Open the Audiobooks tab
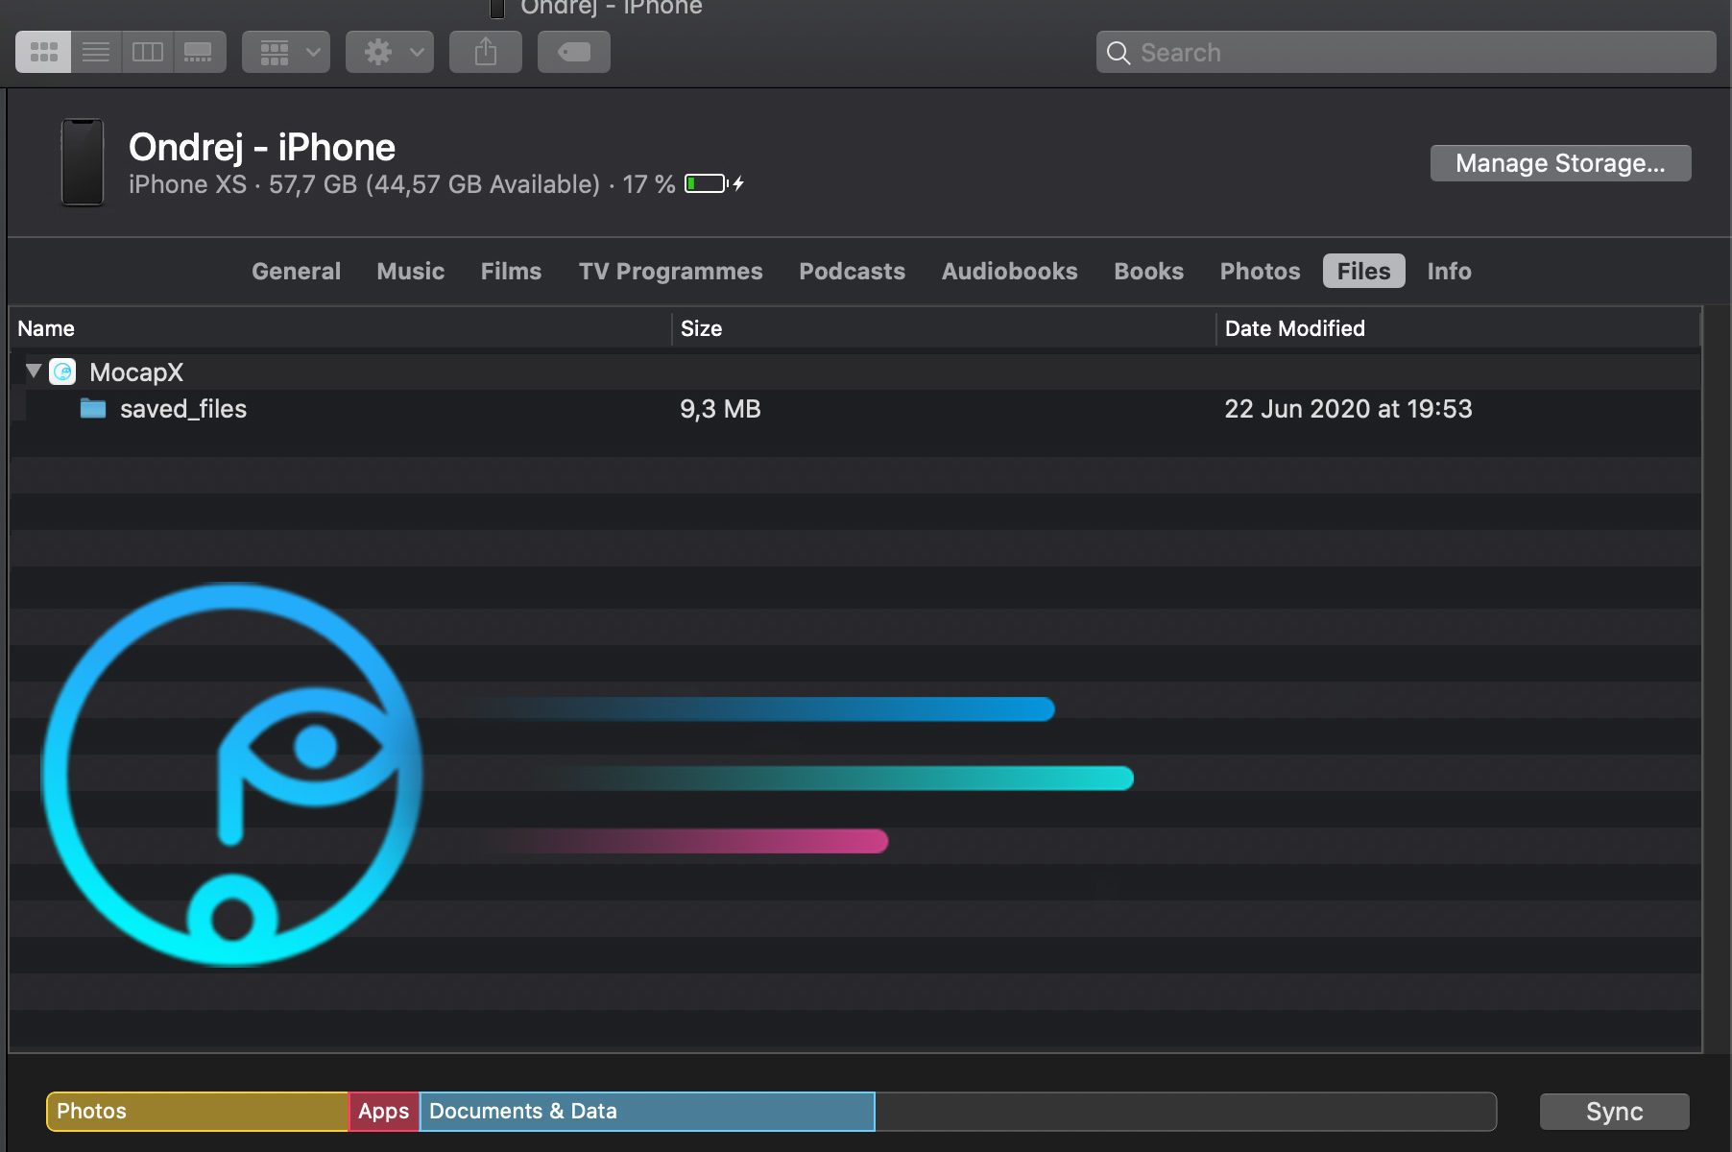This screenshot has width=1732, height=1152. click(1009, 272)
